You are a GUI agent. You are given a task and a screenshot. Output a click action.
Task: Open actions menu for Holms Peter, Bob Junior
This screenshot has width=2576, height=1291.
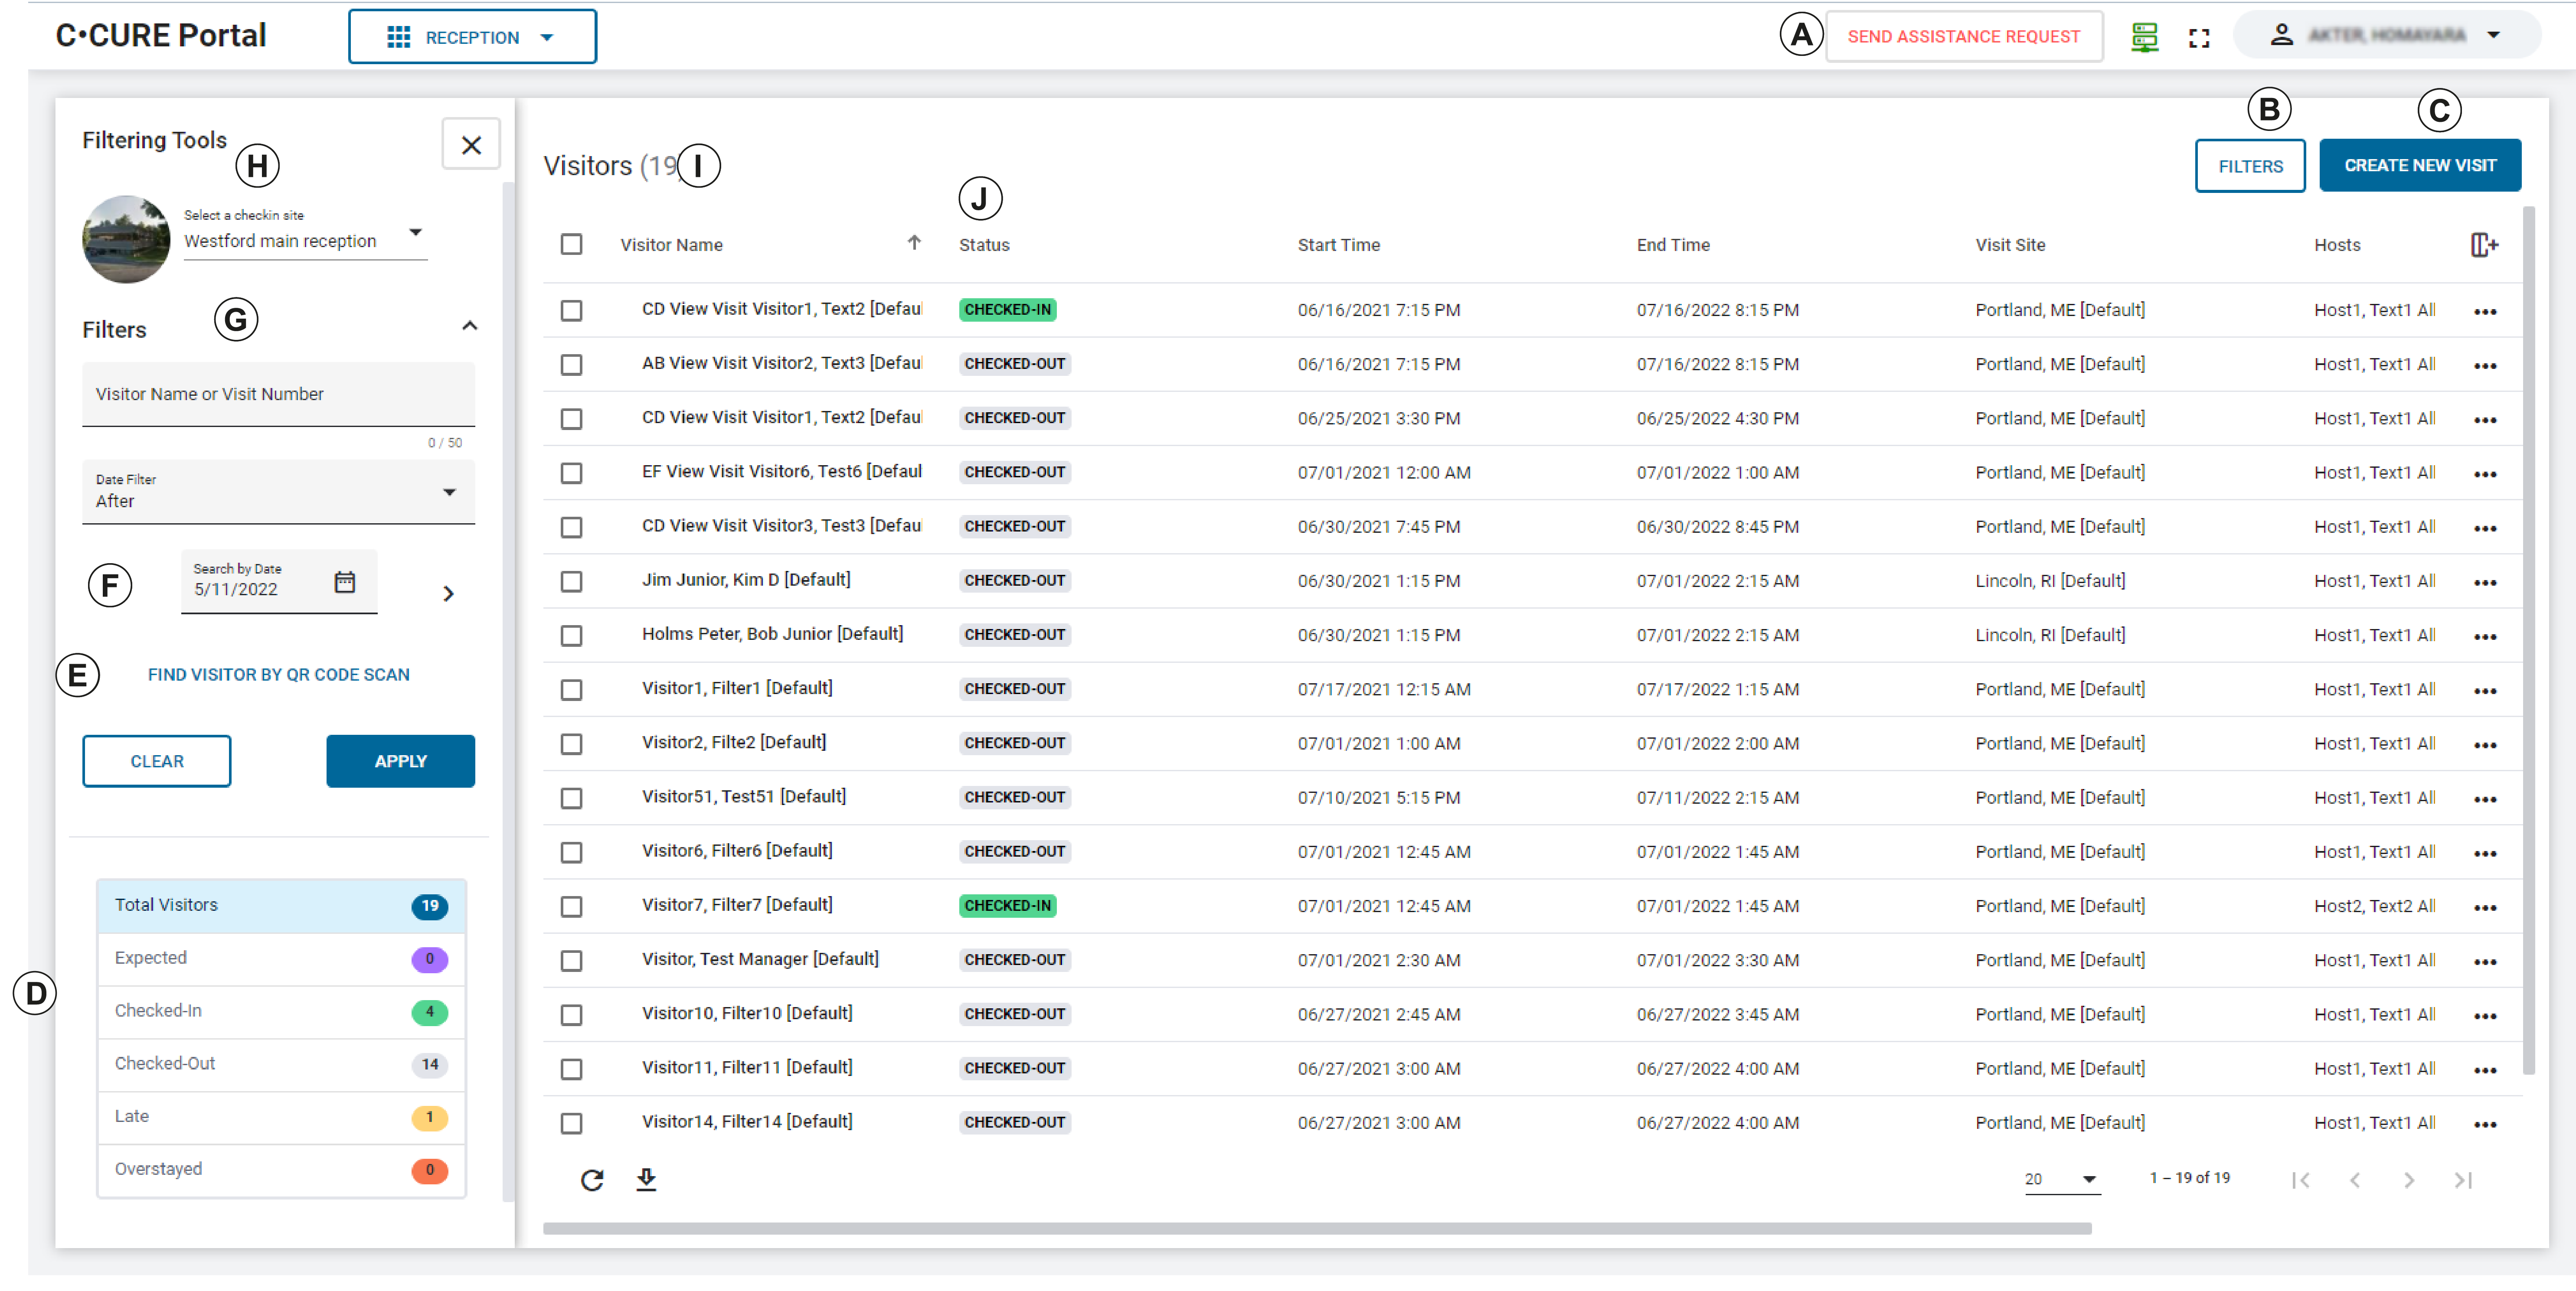[x=2485, y=636]
